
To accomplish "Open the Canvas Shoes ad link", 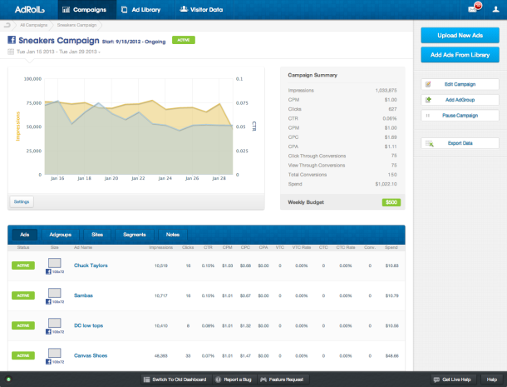I will tap(91, 355).
